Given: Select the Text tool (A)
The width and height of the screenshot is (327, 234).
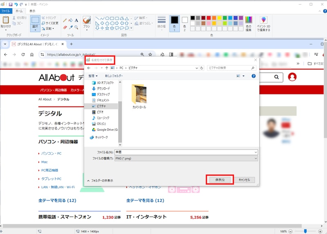Looking at the screenshot, I should (76, 20).
